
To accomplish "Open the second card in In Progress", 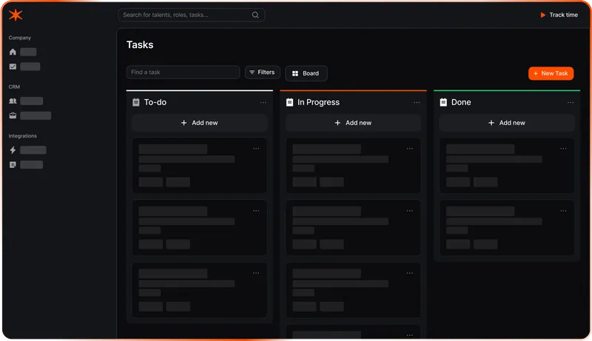I will pos(354,228).
